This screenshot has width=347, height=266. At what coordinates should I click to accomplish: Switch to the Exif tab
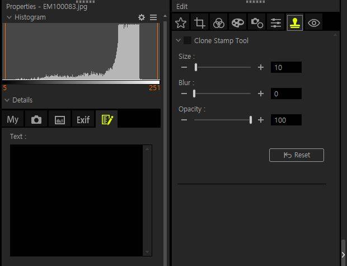coord(83,119)
